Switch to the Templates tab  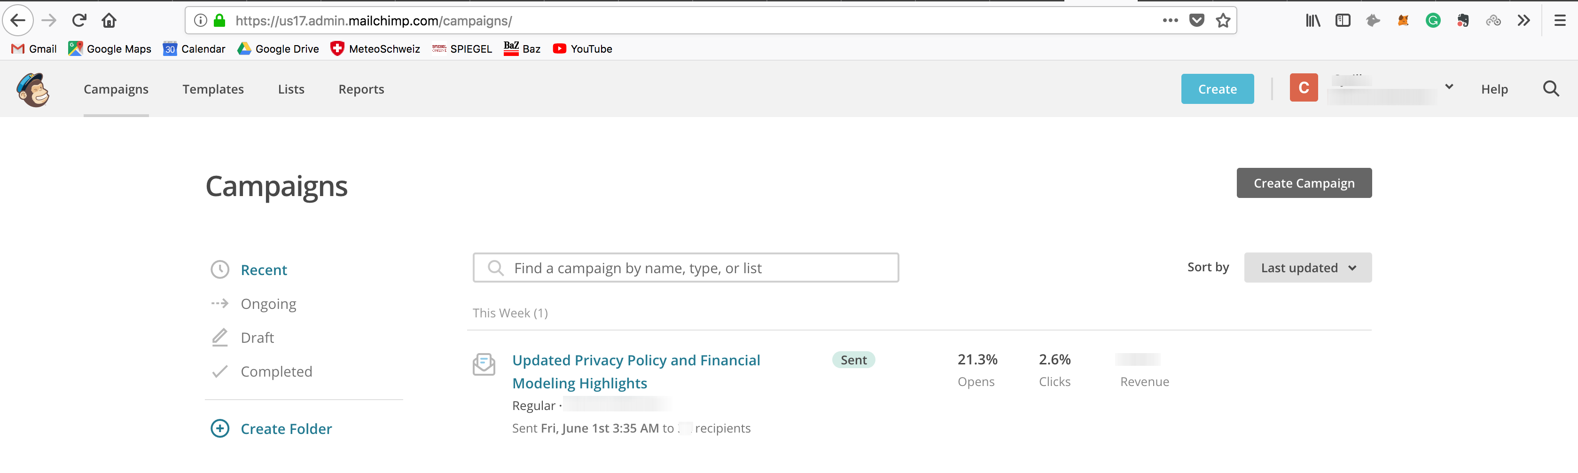point(213,89)
